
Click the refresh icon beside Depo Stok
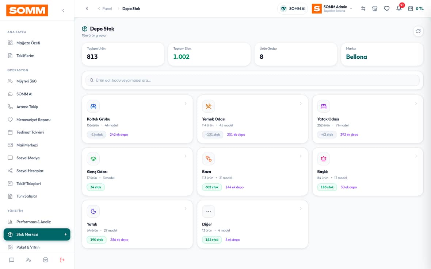tap(418, 31)
